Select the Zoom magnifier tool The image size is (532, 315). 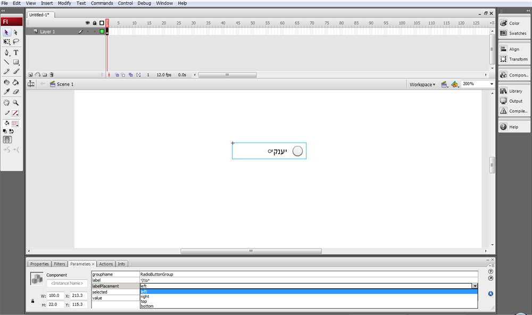click(15, 103)
